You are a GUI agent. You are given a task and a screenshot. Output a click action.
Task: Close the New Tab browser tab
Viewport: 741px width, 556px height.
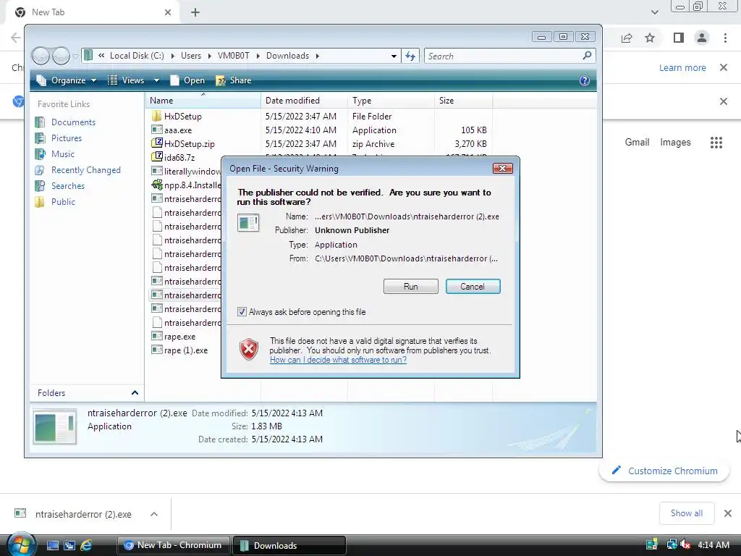click(168, 12)
